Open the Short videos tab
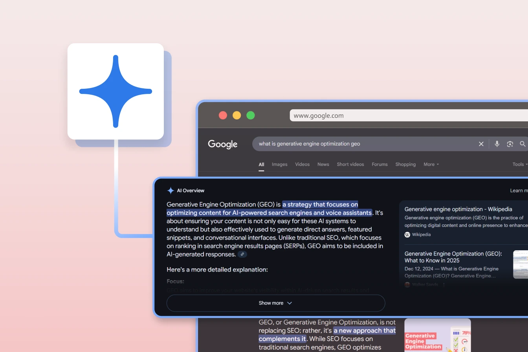The height and width of the screenshot is (352, 528). (350, 164)
